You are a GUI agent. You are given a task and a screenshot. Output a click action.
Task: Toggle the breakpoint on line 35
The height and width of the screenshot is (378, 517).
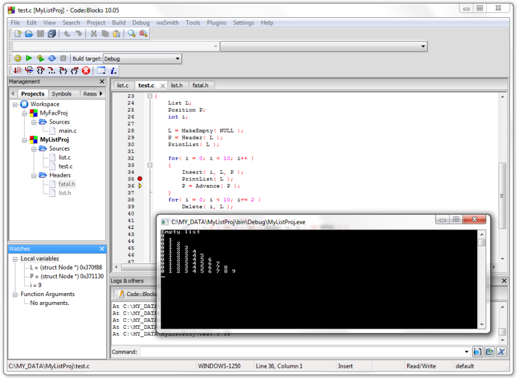point(140,179)
